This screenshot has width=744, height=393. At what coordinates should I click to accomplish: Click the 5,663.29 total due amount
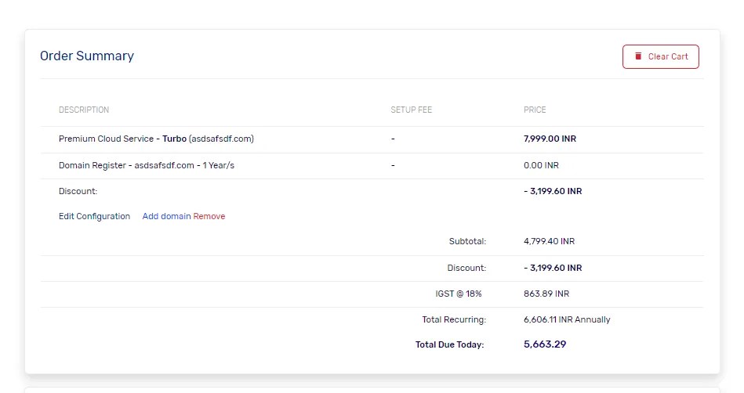(x=545, y=344)
